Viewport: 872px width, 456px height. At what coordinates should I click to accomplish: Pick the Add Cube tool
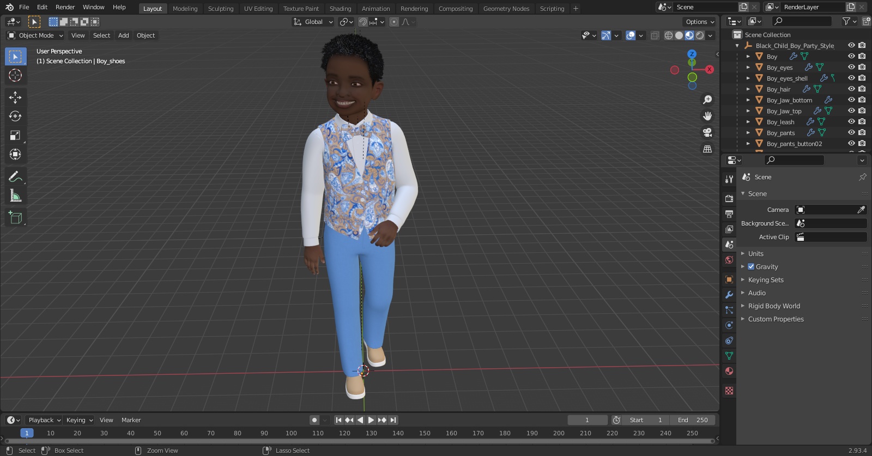pos(15,217)
